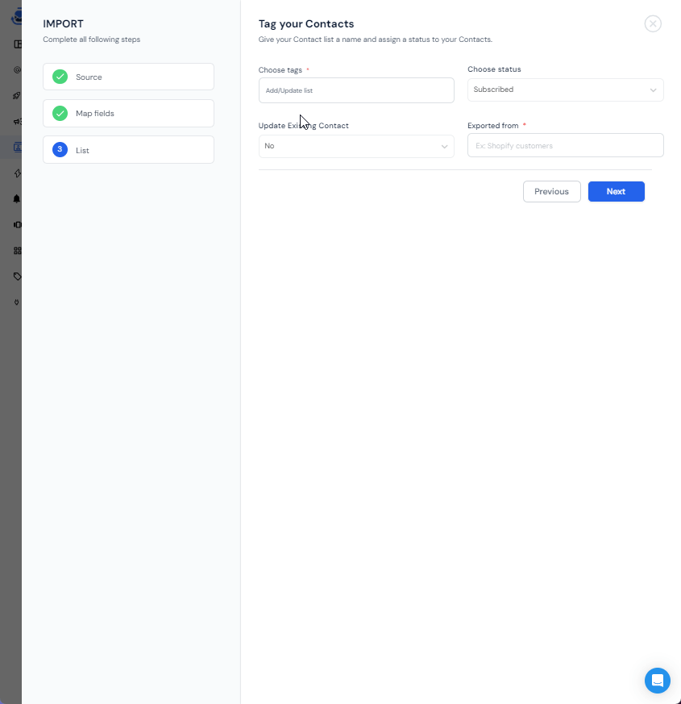This screenshot has width=681, height=704.
Task: Close the import dialog with X icon
Action: coord(653,23)
